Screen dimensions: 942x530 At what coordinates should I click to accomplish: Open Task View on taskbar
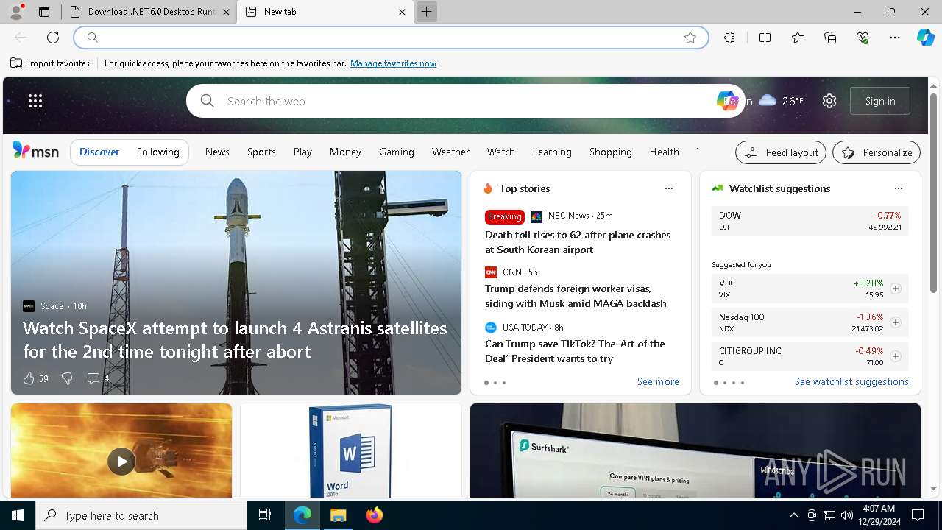tap(265, 515)
